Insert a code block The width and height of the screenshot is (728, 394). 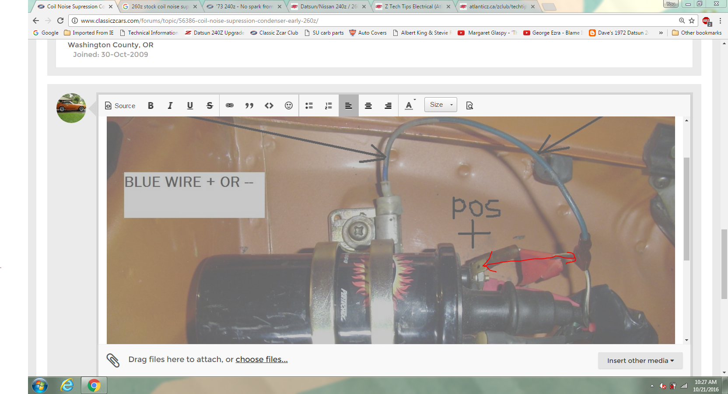click(269, 106)
